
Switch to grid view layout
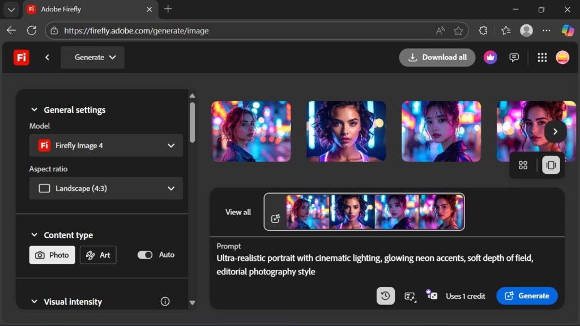point(523,165)
